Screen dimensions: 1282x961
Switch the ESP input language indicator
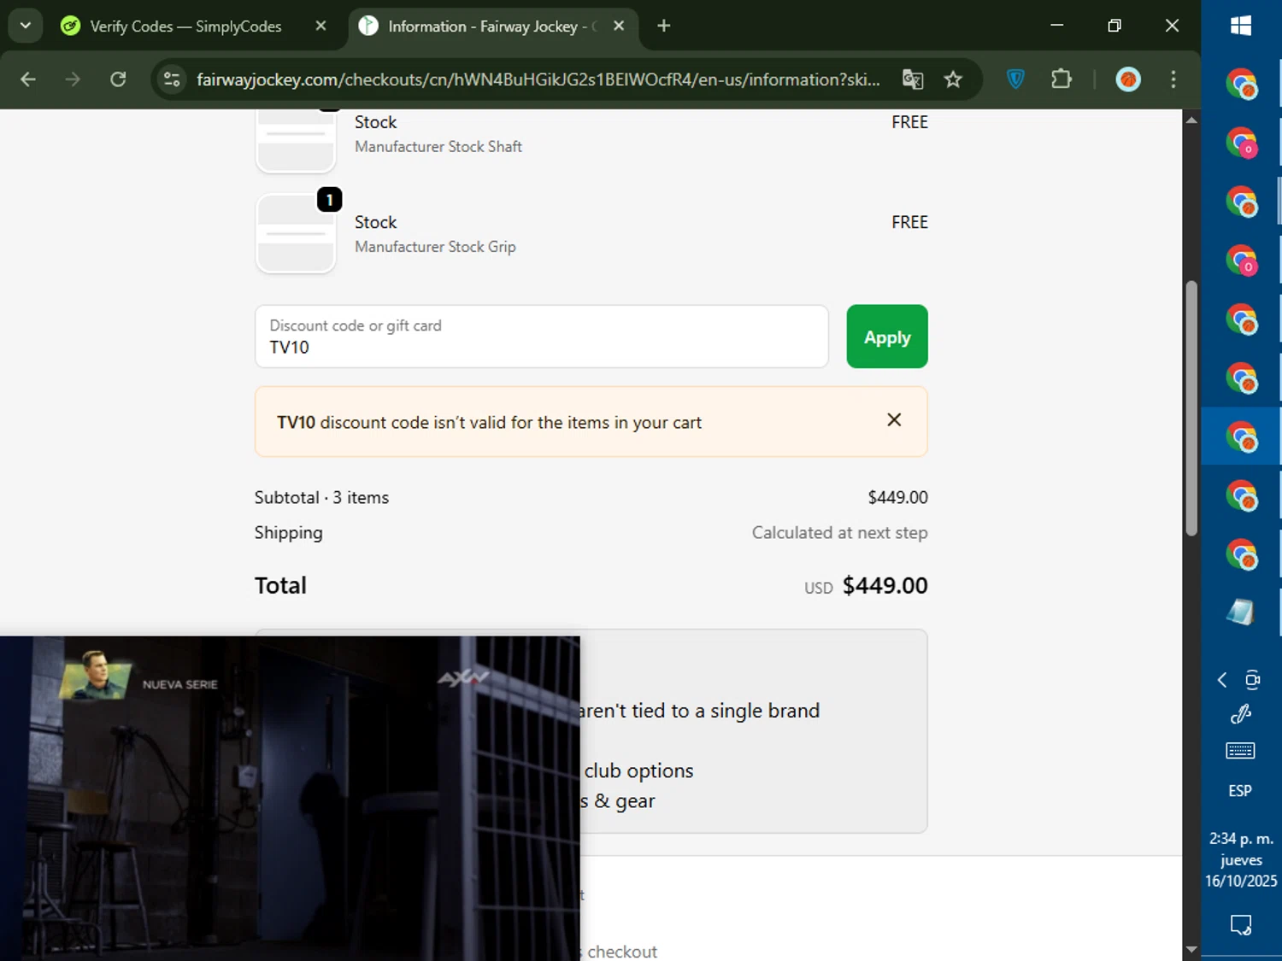point(1240,791)
